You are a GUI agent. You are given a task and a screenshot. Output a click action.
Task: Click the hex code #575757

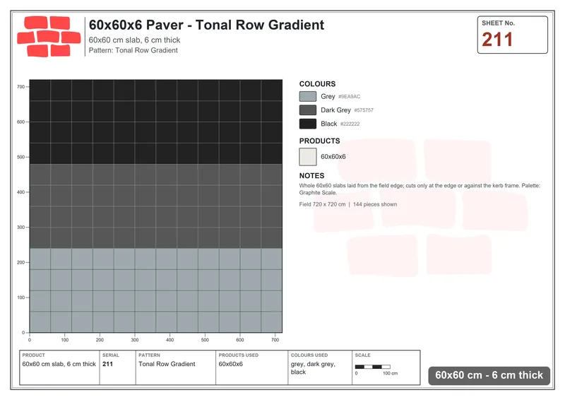click(x=364, y=110)
